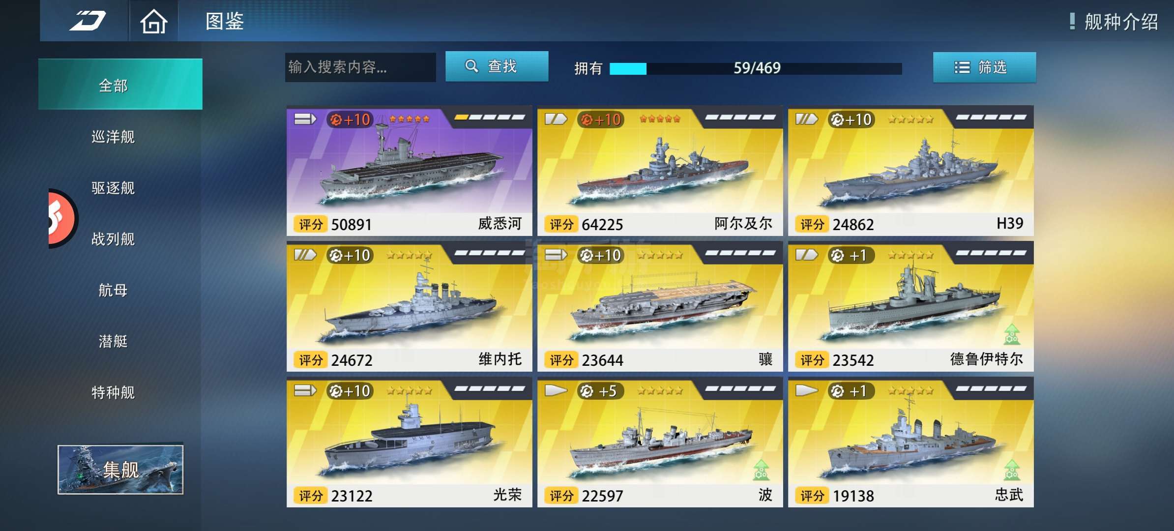Open the 舰种介绍 info icon
Image resolution: width=1174 pixels, height=531 pixels.
click(1072, 21)
